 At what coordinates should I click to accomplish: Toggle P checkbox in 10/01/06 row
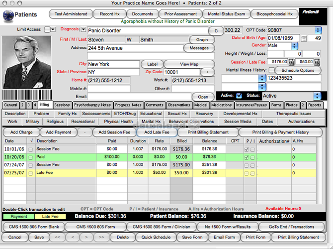[247, 149]
